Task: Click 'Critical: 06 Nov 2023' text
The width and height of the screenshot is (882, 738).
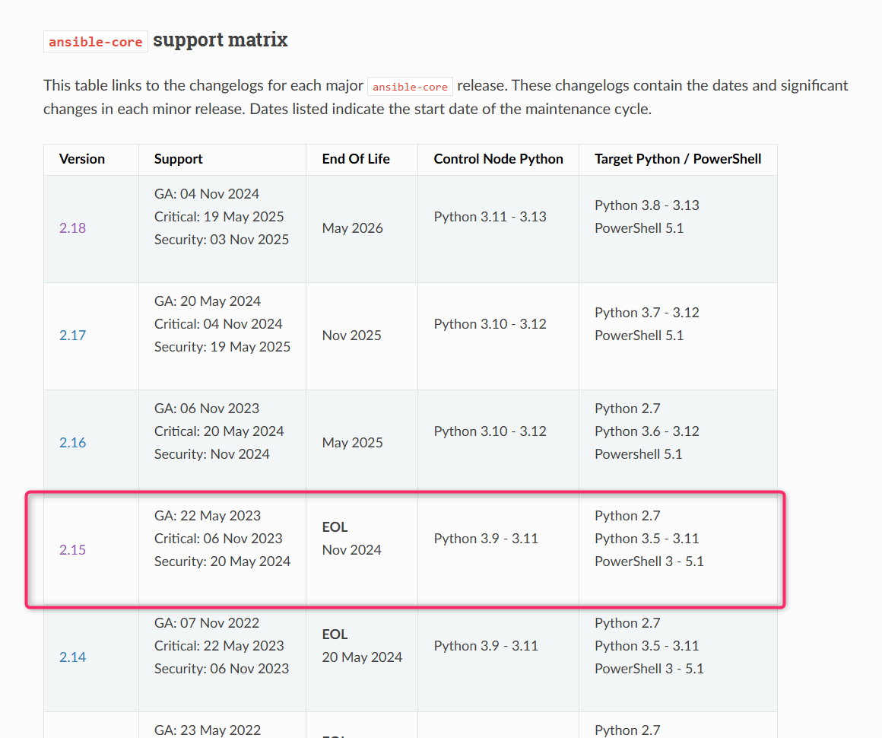Action: [218, 539]
